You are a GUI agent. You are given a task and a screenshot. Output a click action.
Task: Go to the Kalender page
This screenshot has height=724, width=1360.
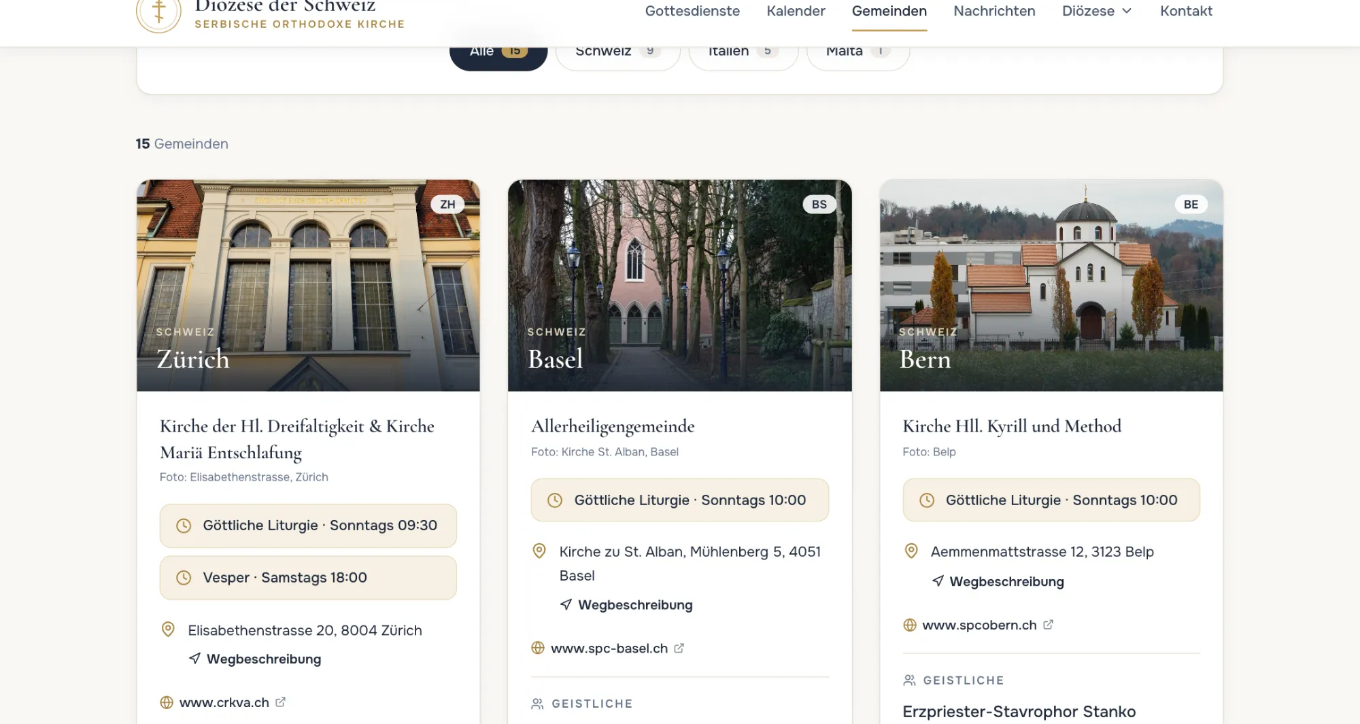(x=796, y=11)
